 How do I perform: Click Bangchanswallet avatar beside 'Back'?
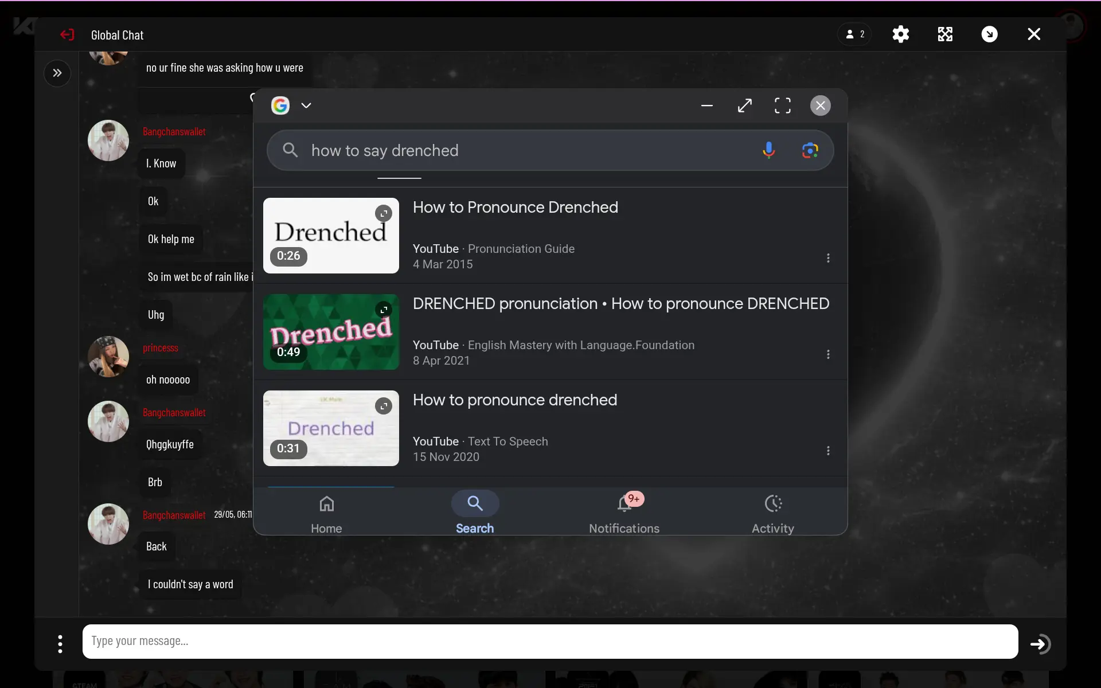108,524
